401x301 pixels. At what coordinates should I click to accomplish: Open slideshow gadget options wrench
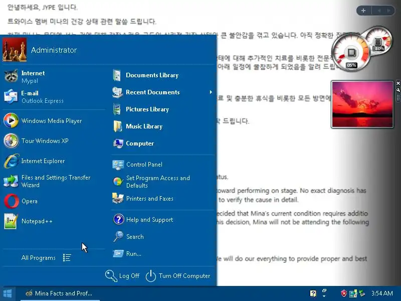coord(398,90)
